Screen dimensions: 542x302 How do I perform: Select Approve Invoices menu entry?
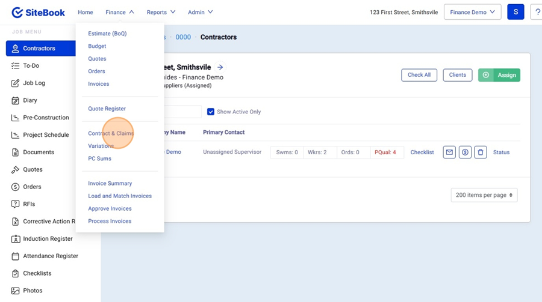[x=110, y=208]
